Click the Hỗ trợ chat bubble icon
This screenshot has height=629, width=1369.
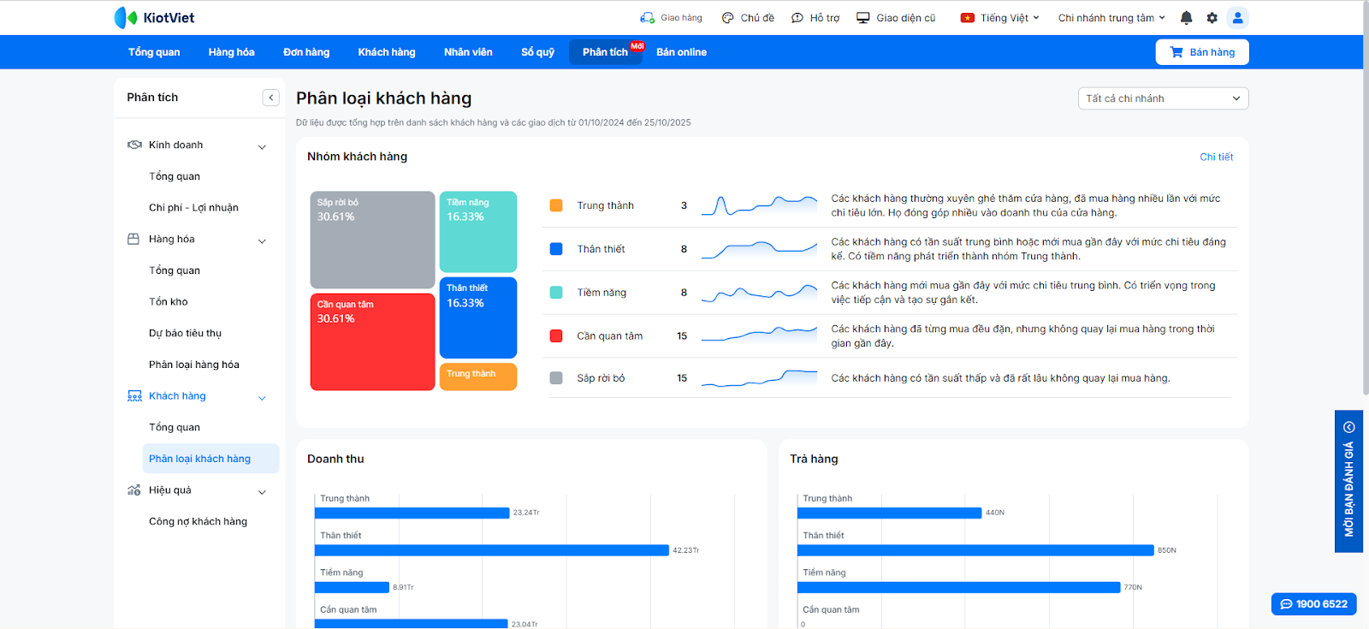tap(797, 17)
